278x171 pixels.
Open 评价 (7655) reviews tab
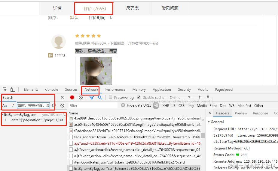[x=94, y=8]
